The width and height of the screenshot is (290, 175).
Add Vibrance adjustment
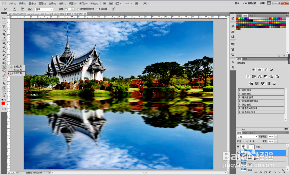tap(248, 76)
